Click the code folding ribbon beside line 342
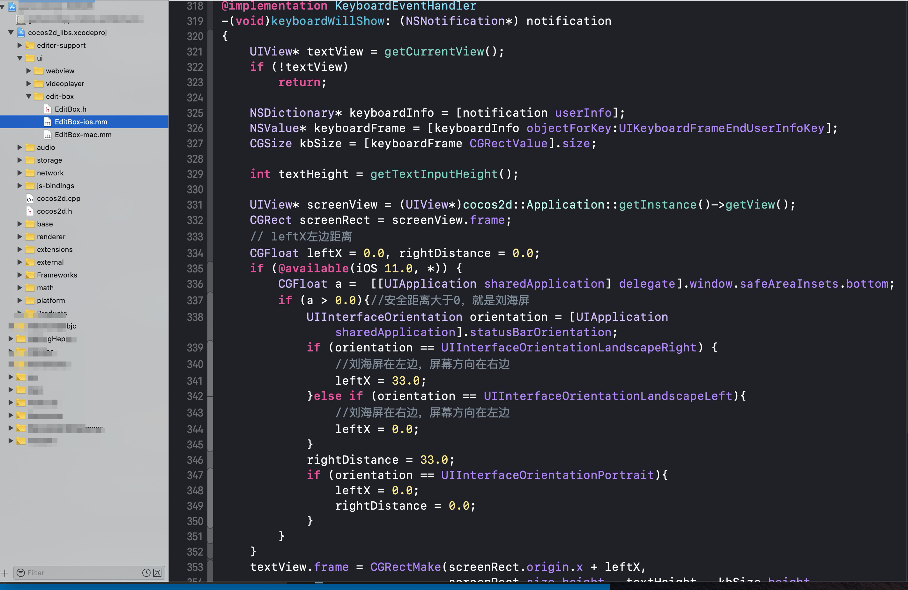The width and height of the screenshot is (908, 590). coord(210,396)
